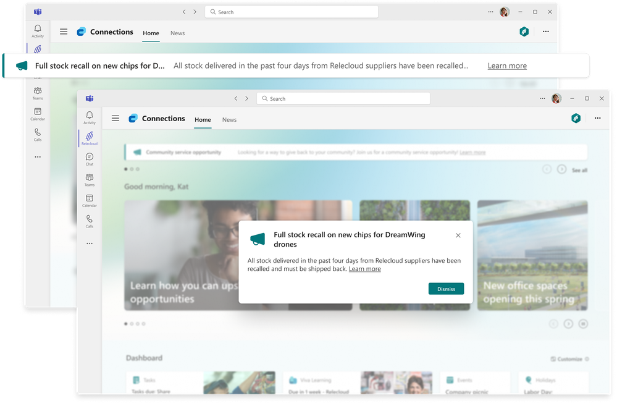Go forward using the arrow in front window title bar
This screenshot has height=403, width=617.
[x=246, y=98]
